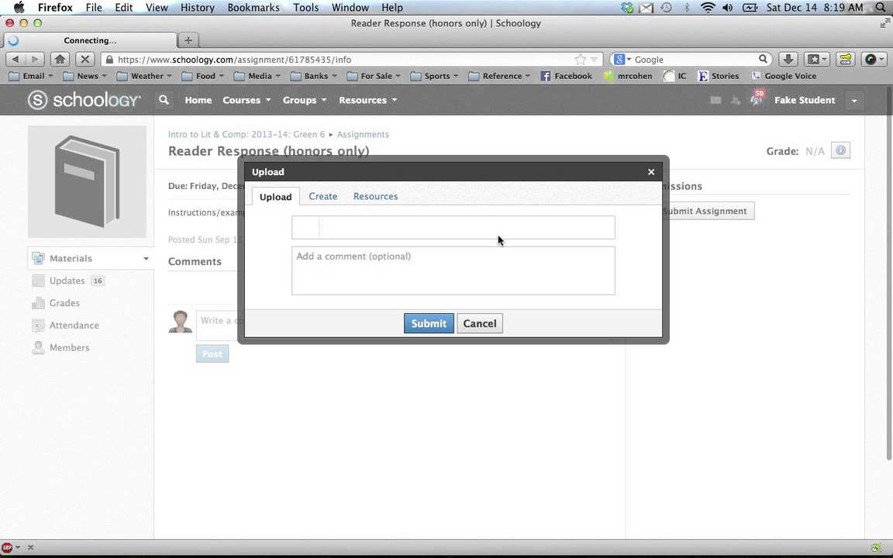Click the Post comment button
Image resolution: width=893 pixels, height=558 pixels.
[x=212, y=353]
